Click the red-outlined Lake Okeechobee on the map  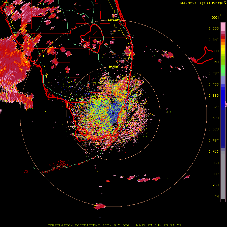[x=92, y=39]
